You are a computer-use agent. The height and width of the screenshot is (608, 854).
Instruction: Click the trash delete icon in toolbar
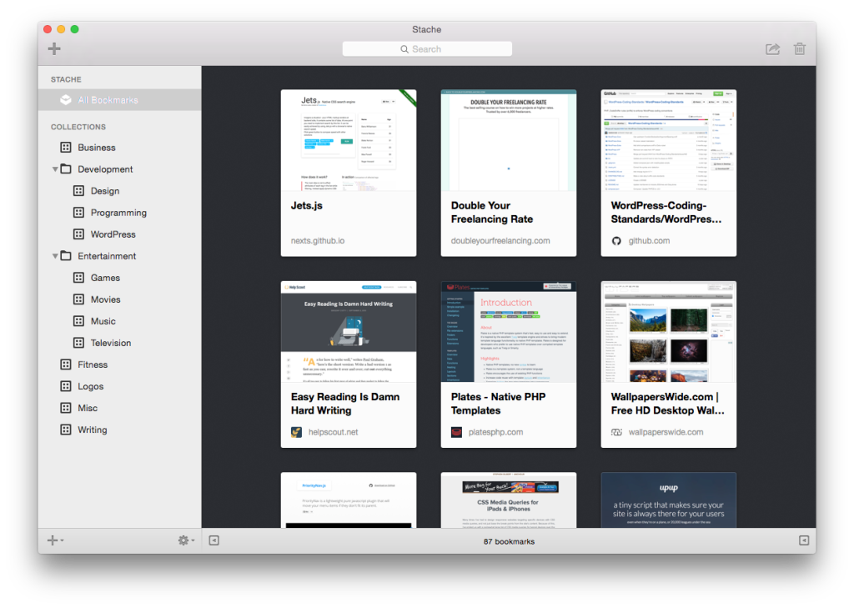pos(799,49)
